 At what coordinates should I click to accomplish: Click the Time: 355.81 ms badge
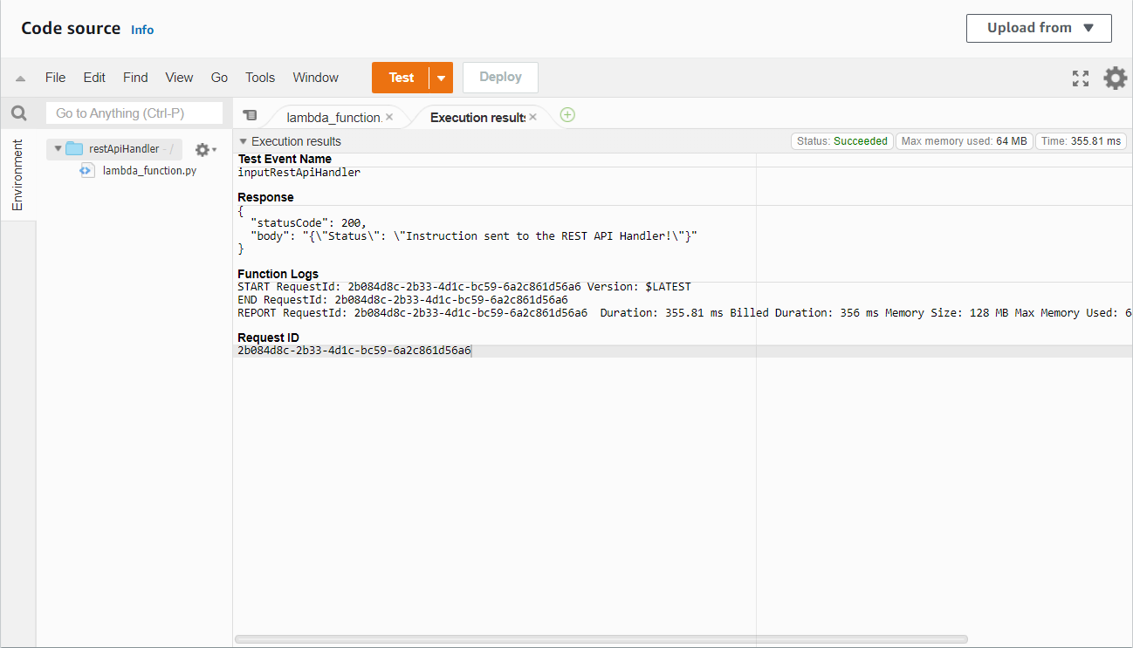point(1081,141)
